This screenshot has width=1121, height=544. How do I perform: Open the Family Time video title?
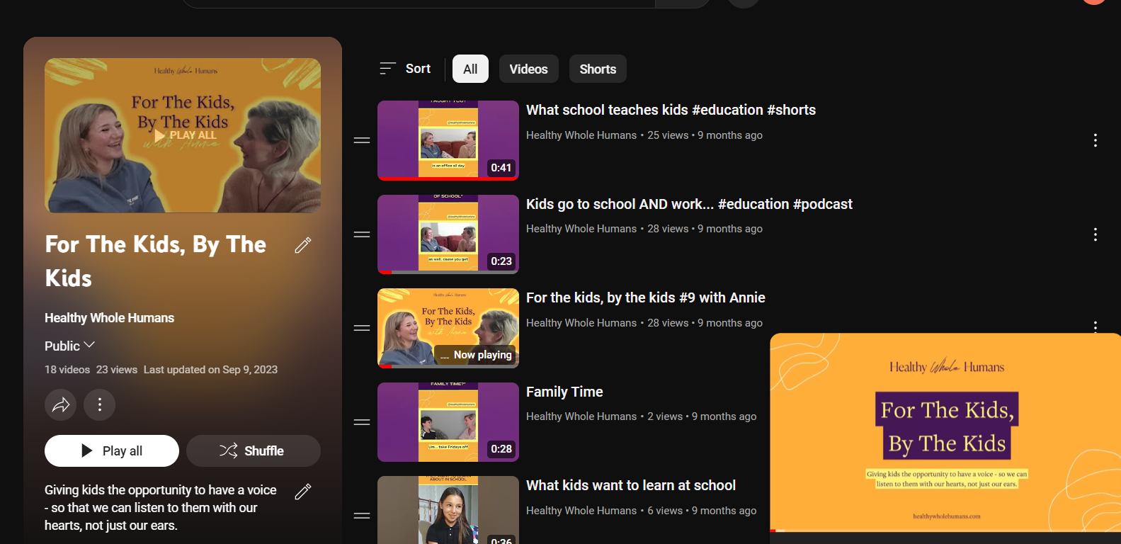[x=564, y=392]
